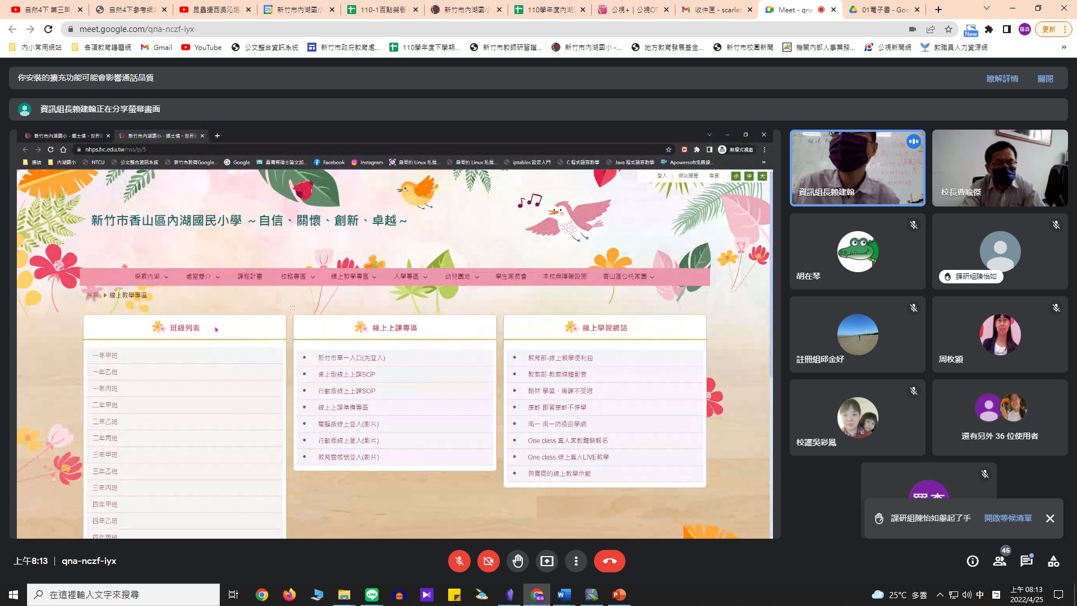
Task: Open the chat messages icon
Action: click(1027, 561)
